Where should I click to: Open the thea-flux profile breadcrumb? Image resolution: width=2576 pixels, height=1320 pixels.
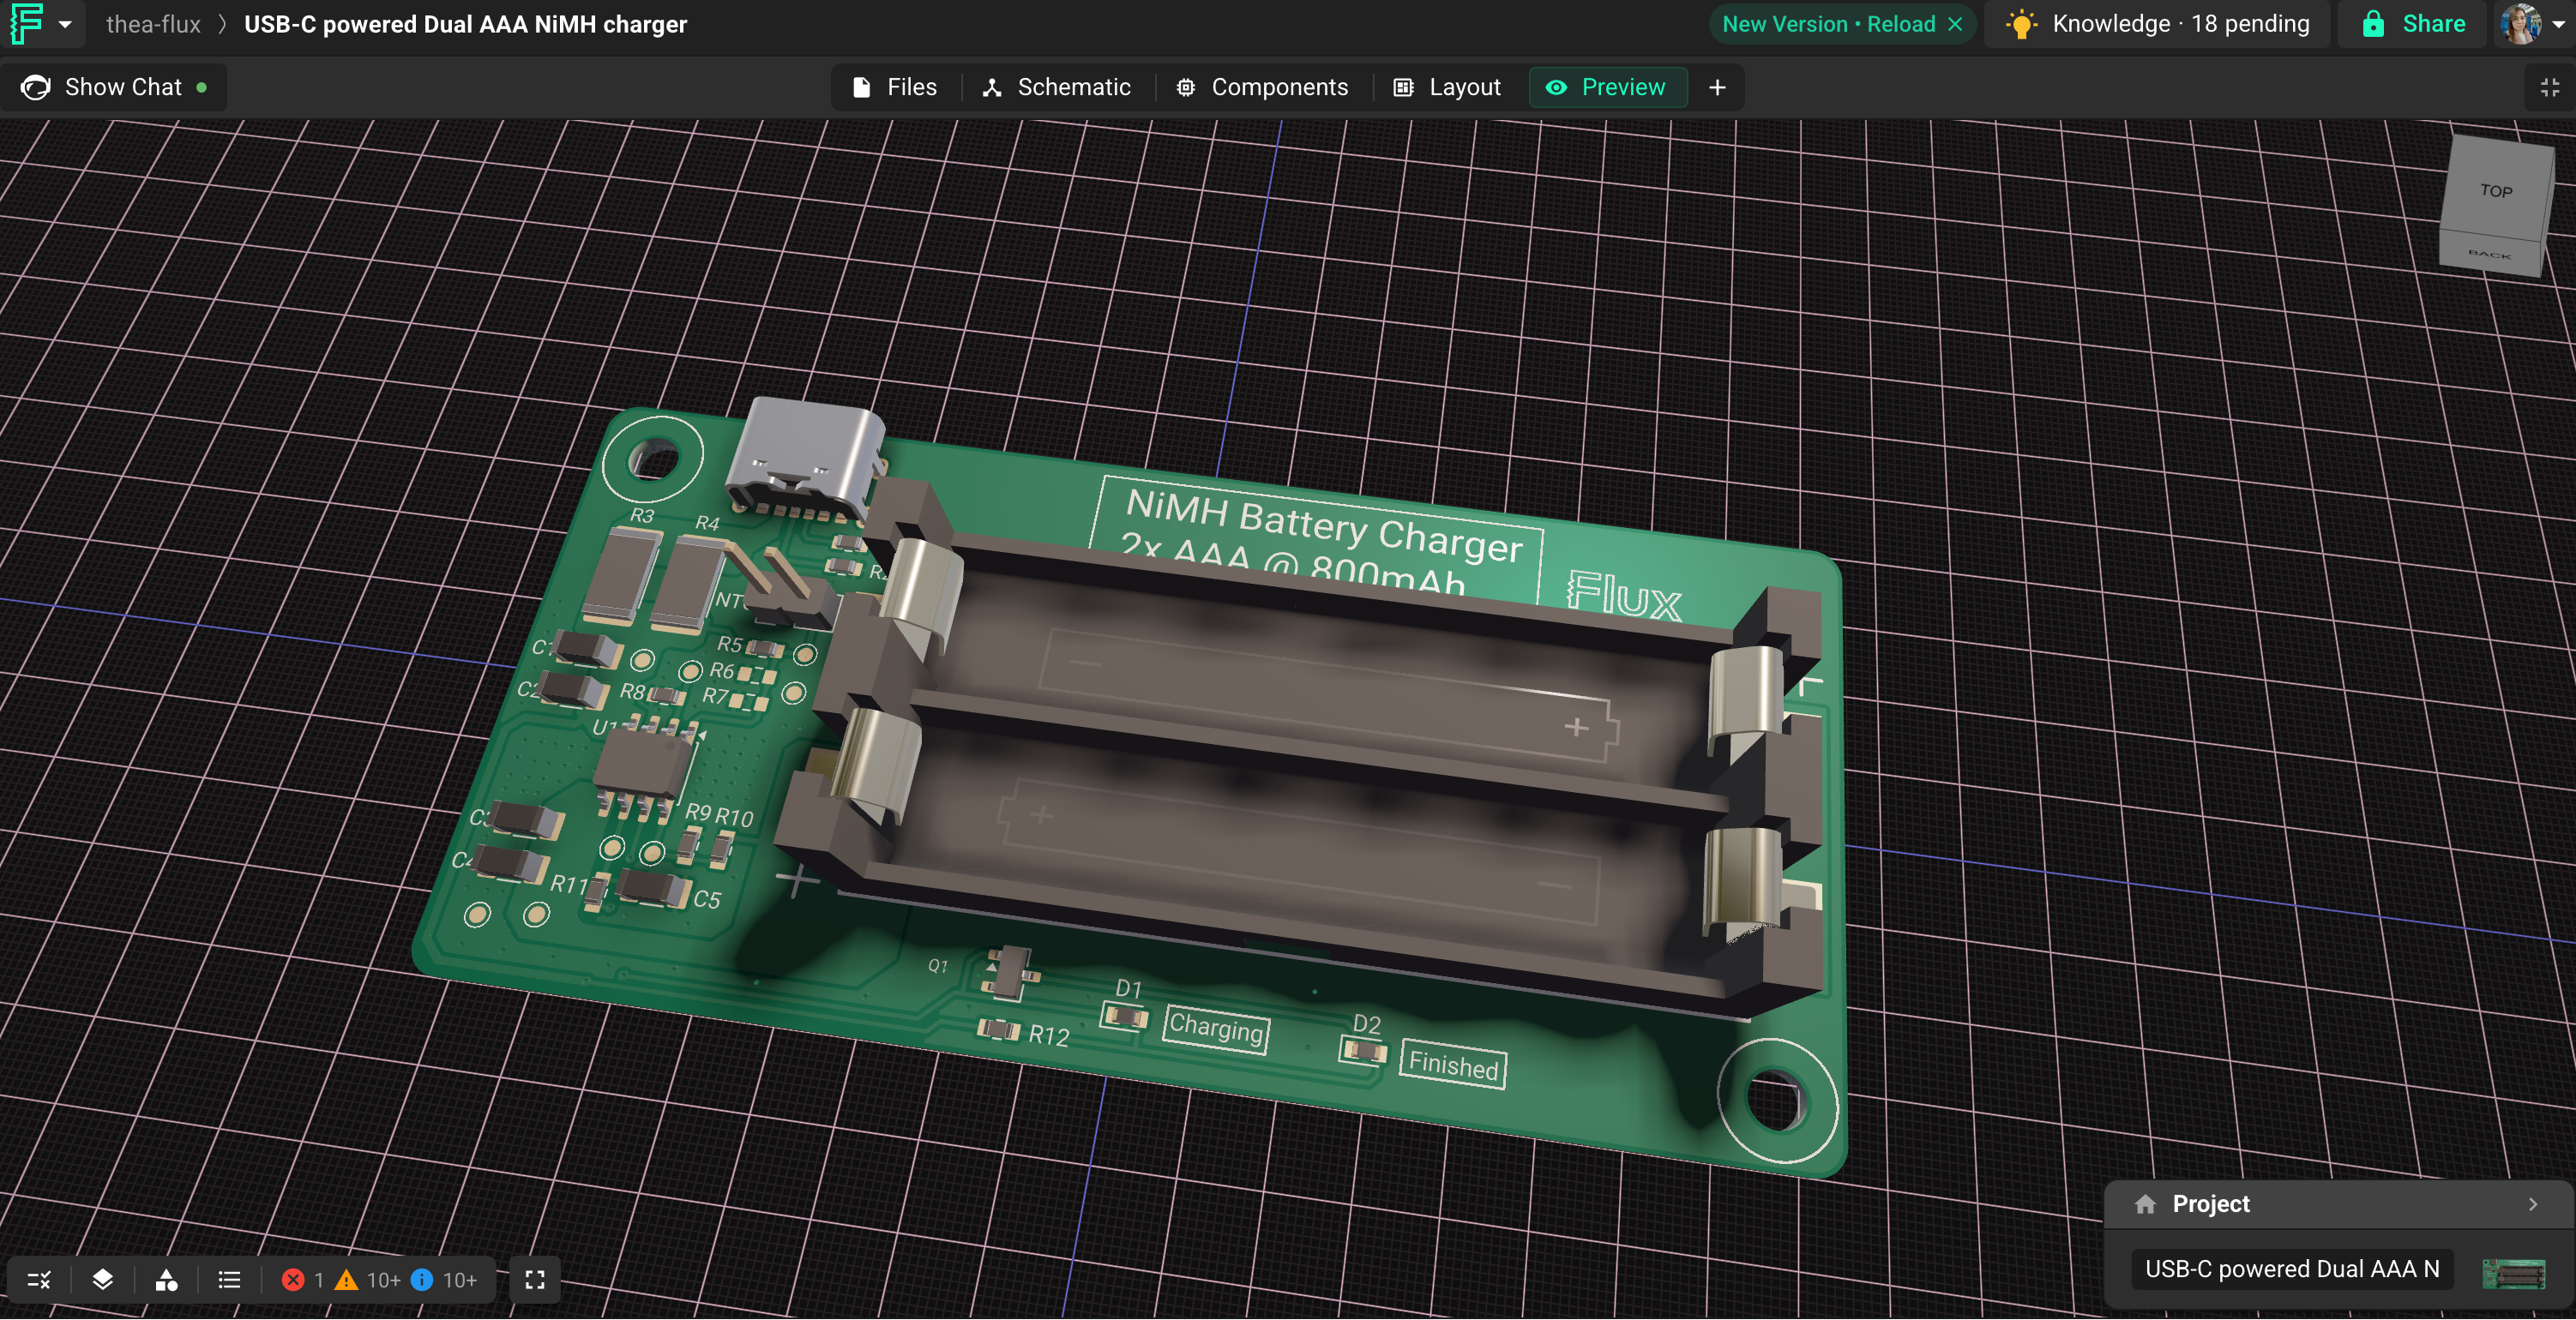[153, 24]
